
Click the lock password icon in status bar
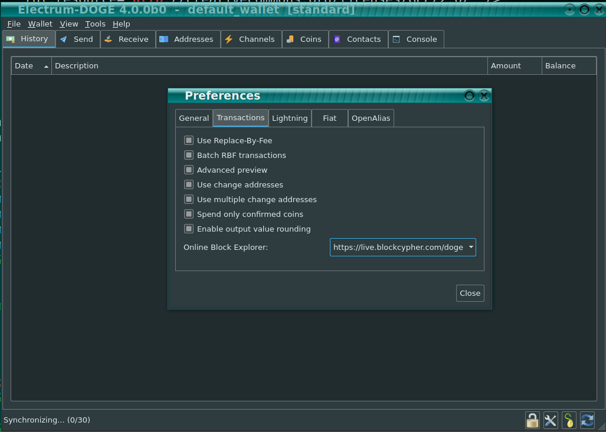coord(532,420)
